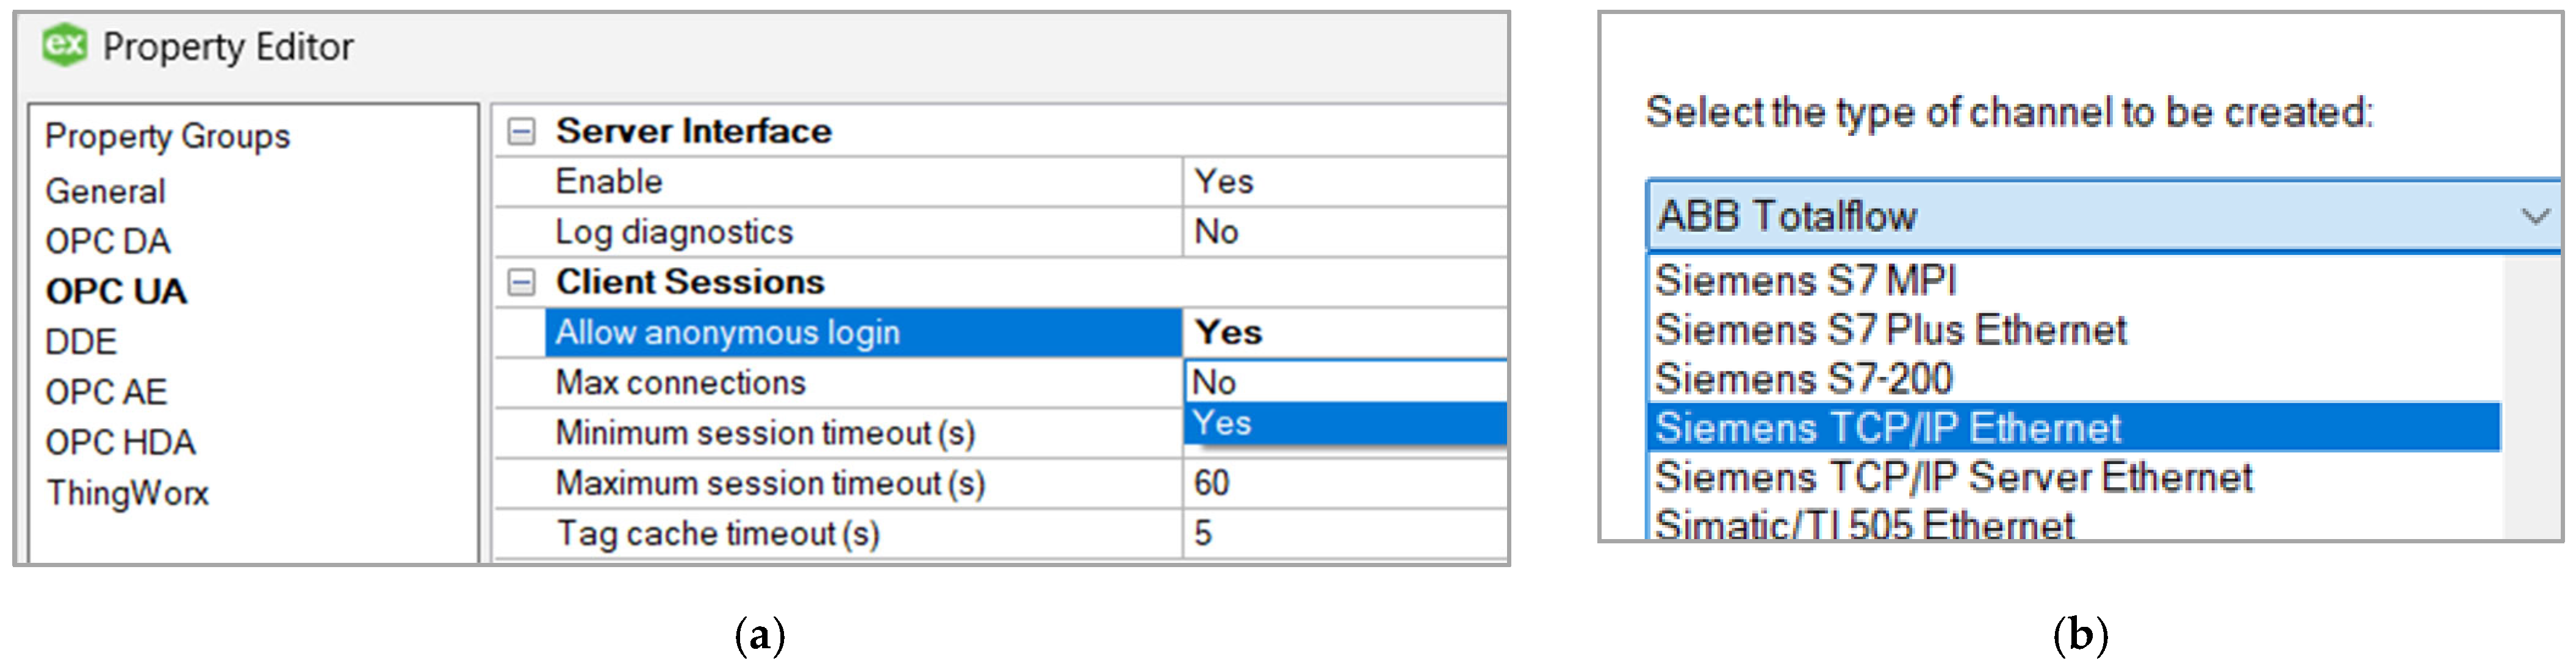Select Siemens TCP/IP Ethernet channel type

[x=1888, y=428]
